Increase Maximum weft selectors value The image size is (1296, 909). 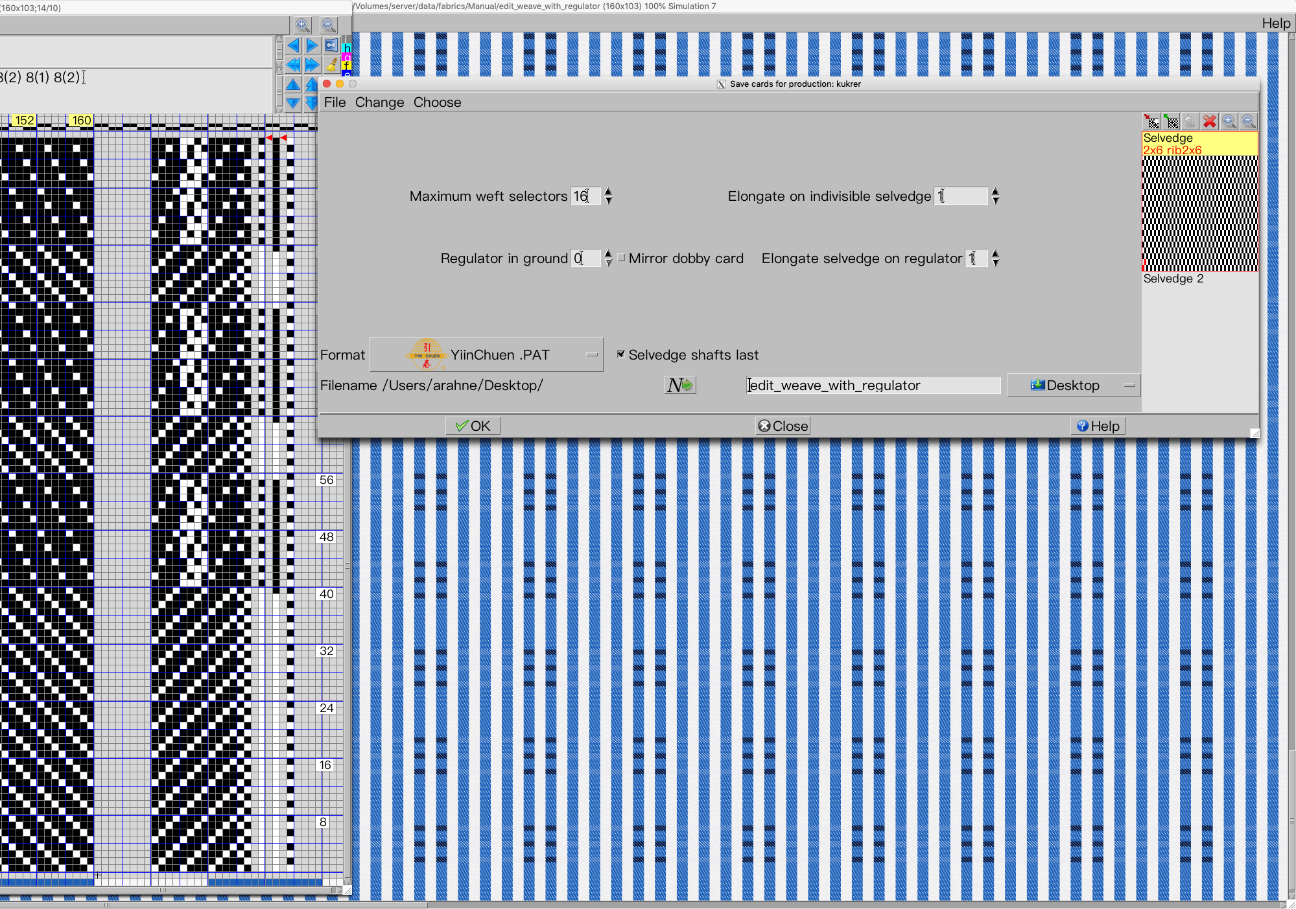608,191
